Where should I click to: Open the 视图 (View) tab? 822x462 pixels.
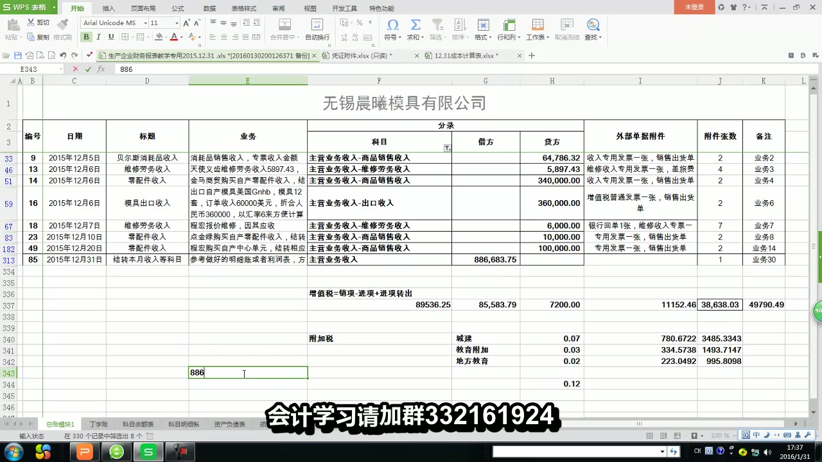[310, 8]
